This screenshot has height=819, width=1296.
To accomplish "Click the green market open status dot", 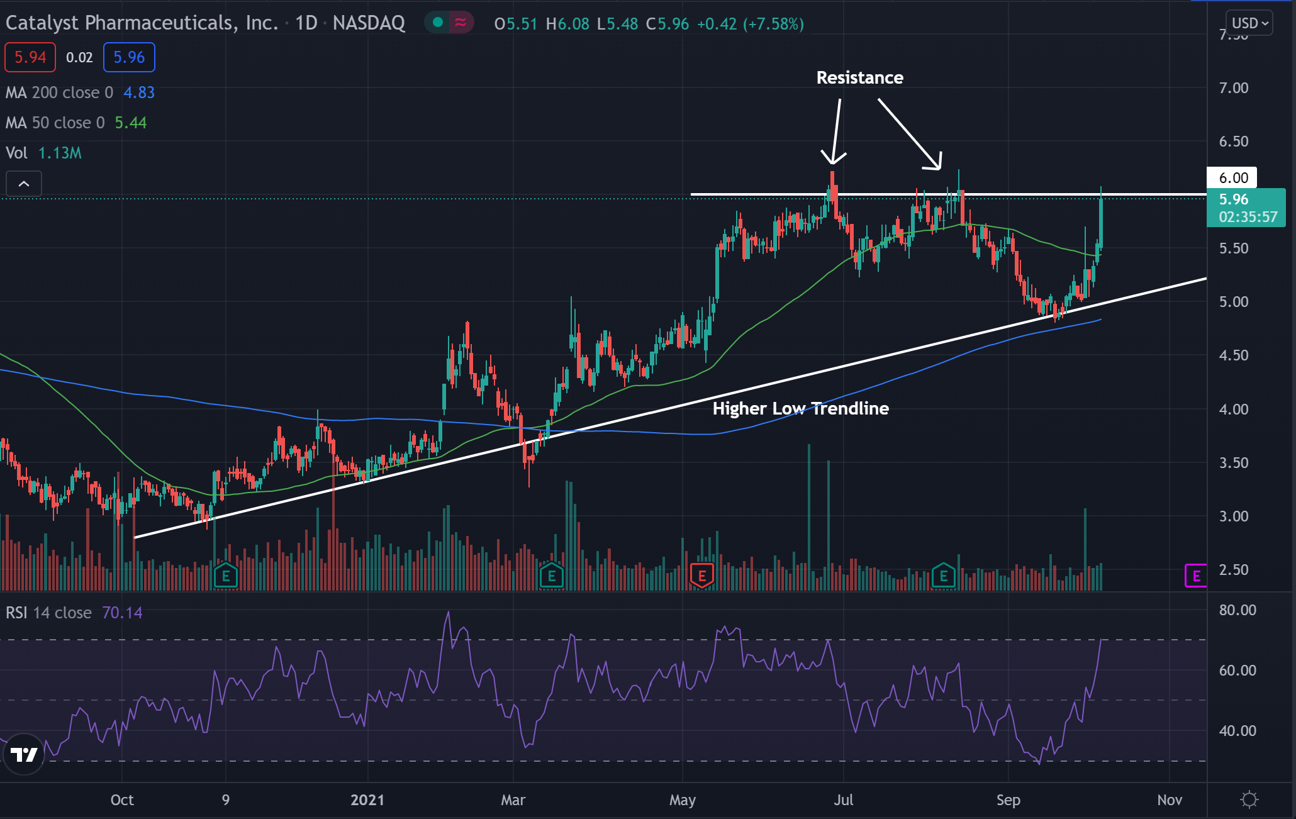I will pyautogui.click(x=438, y=23).
